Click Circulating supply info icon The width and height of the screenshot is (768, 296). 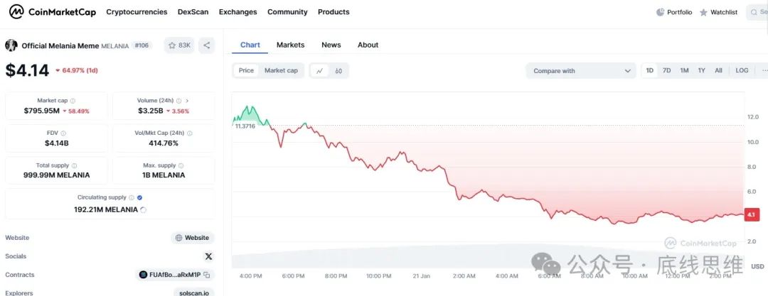[x=132, y=197]
